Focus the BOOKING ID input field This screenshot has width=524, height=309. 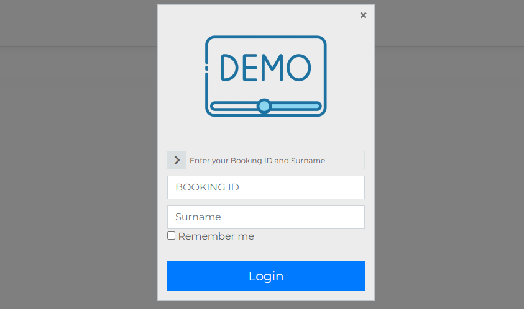[265, 187]
